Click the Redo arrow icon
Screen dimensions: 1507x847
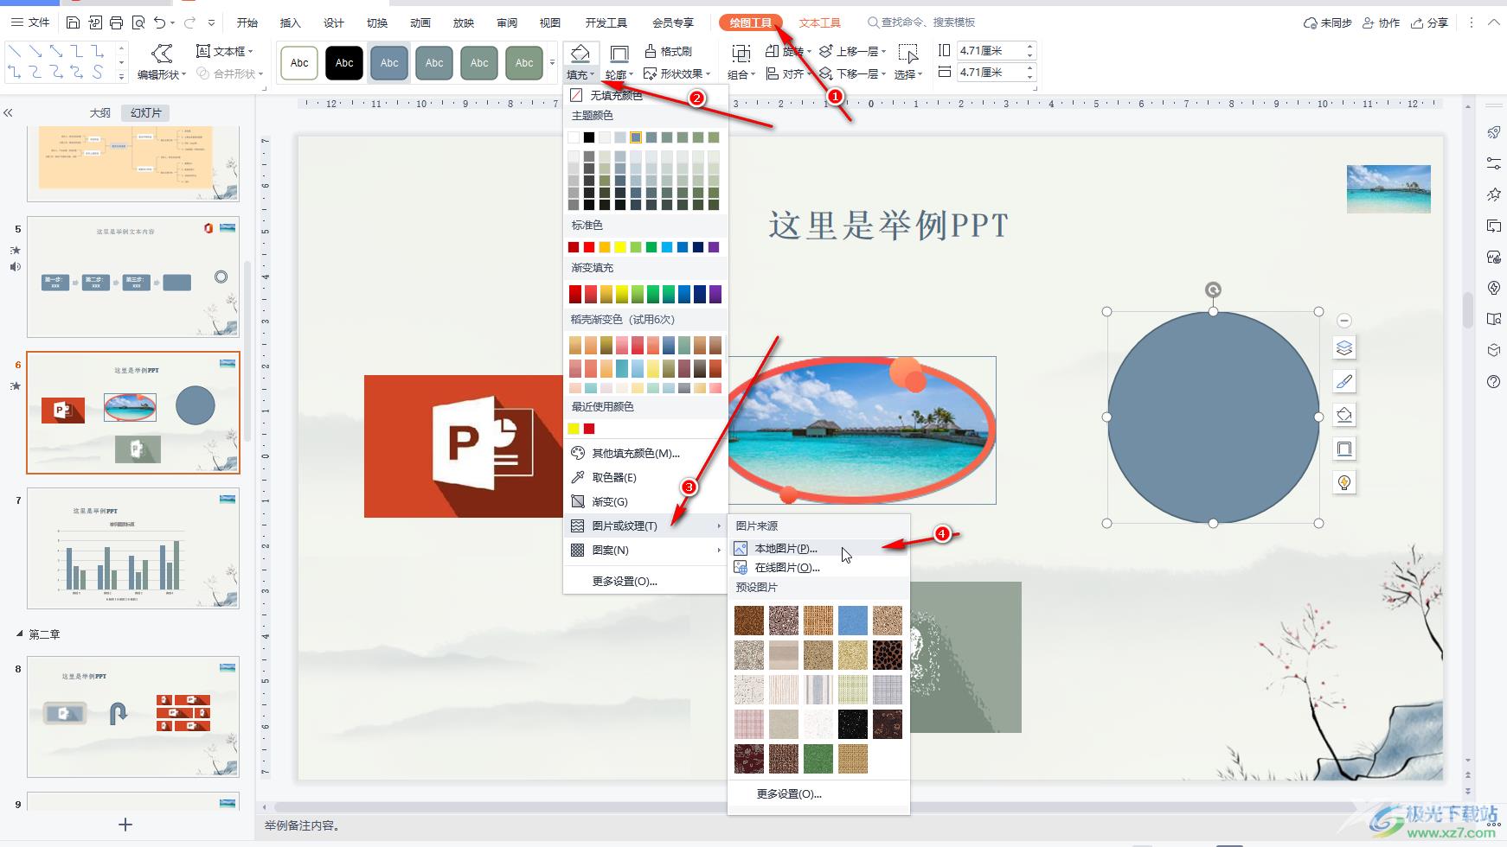coord(189,22)
